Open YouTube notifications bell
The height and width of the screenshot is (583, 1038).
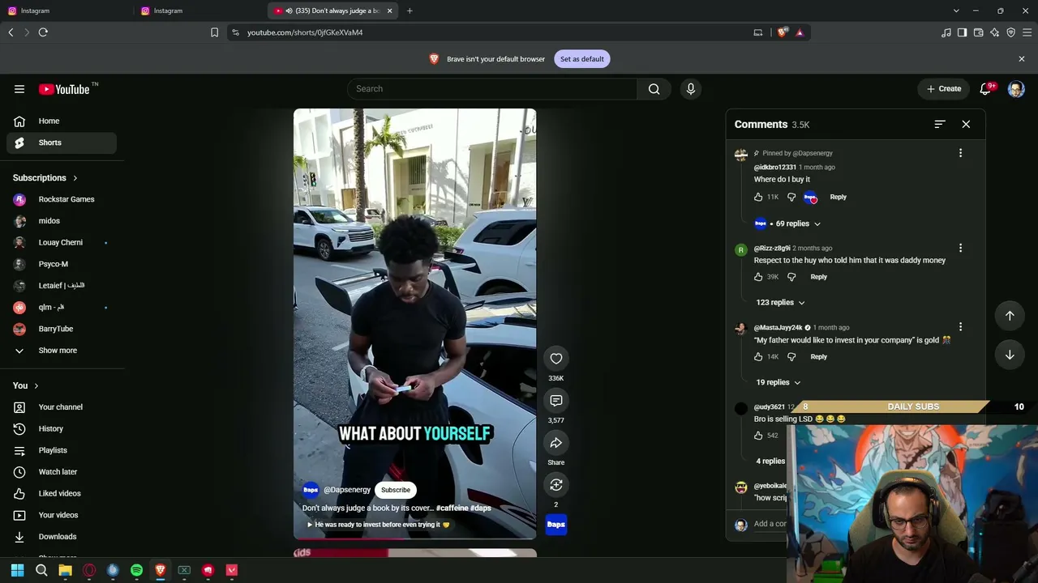pos(985,89)
